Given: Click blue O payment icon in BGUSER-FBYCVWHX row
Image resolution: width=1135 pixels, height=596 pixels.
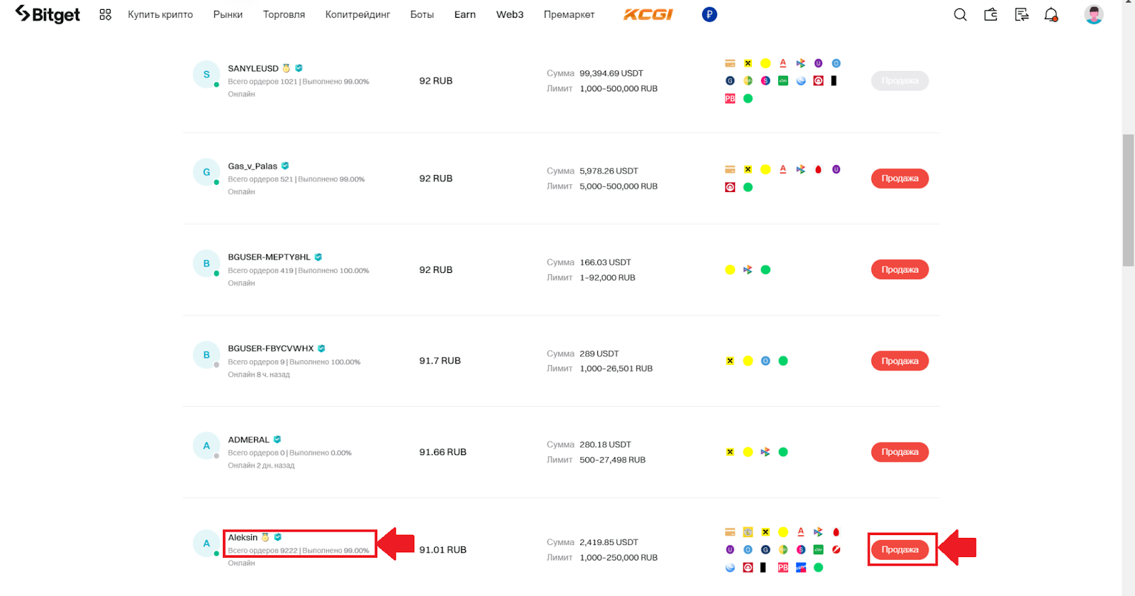Looking at the screenshot, I should click(x=765, y=361).
